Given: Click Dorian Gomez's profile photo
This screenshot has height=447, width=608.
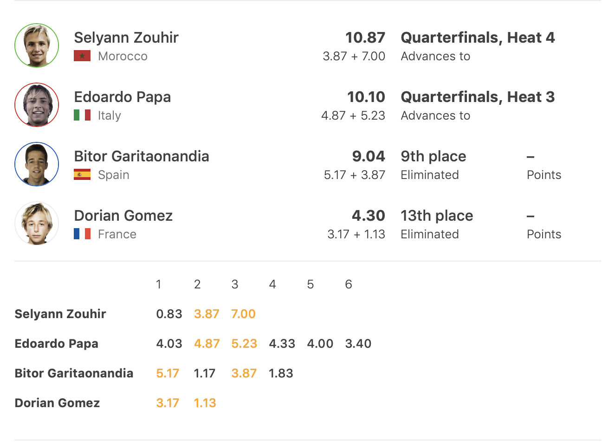Looking at the screenshot, I should [37, 223].
